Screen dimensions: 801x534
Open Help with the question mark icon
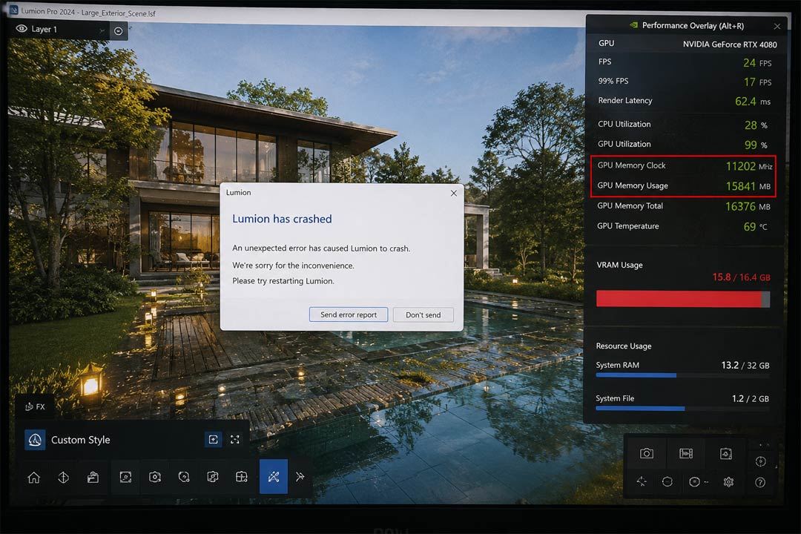click(760, 482)
